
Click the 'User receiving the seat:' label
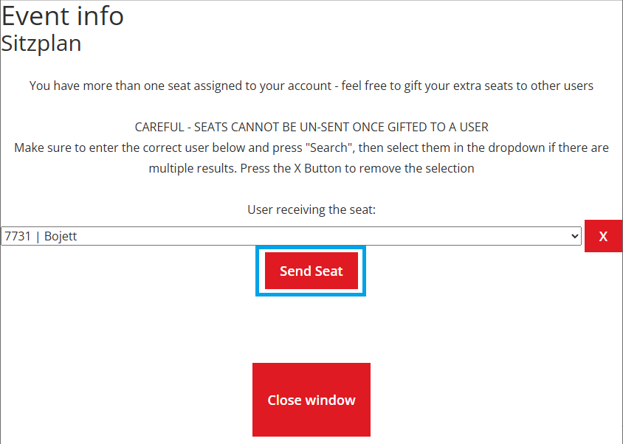click(x=311, y=209)
